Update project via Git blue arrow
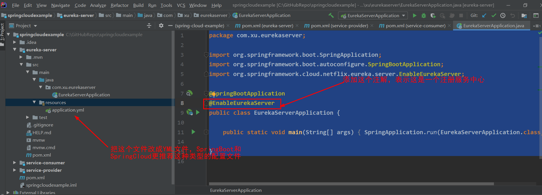Screen dimensions: 542x195 [x=484, y=15]
